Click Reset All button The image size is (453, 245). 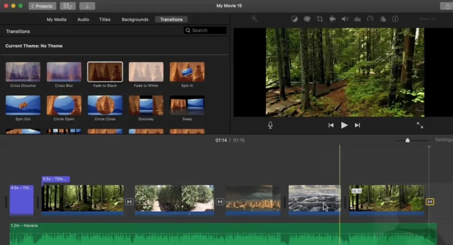427,19
